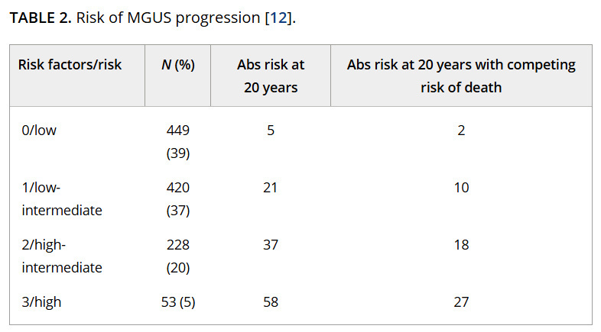Select competing risk value 27
Image resolution: width=601 pixels, height=332 pixels.
coord(460,302)
